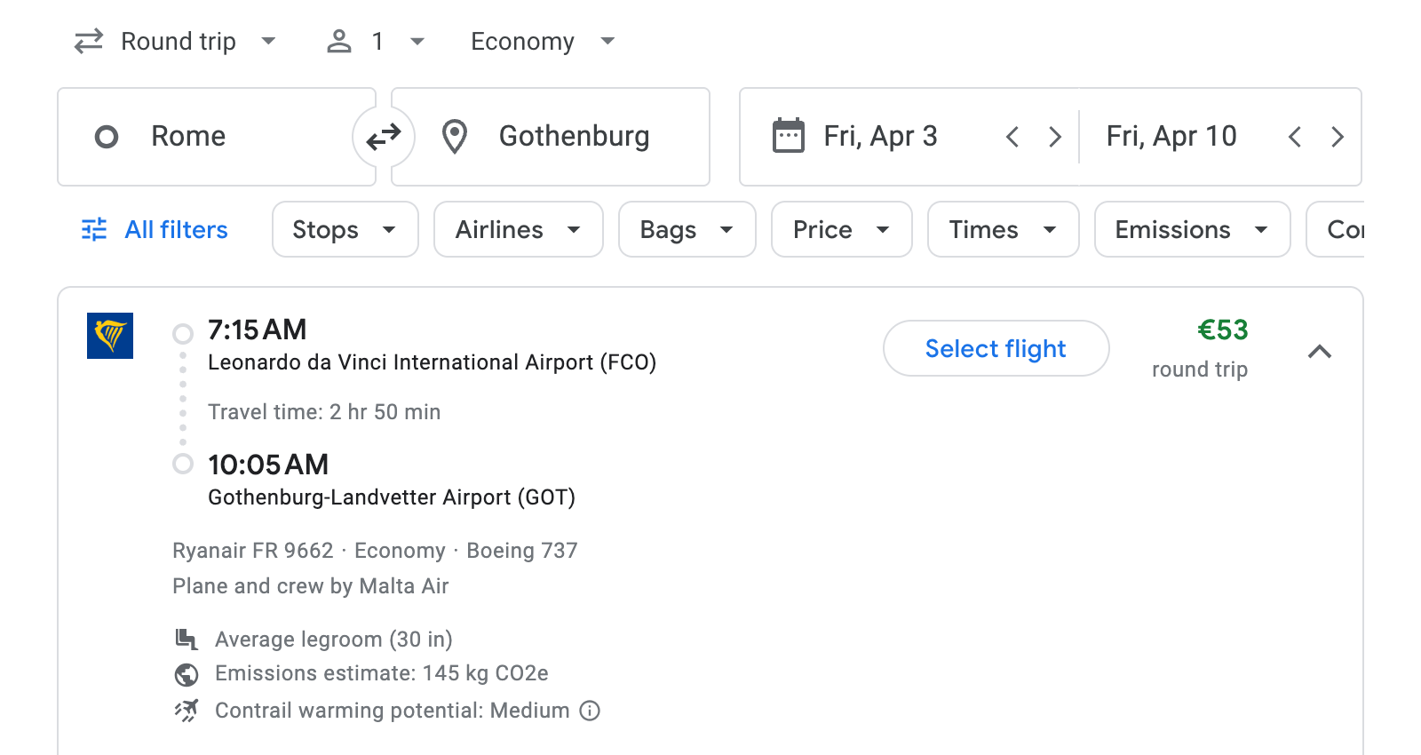Expand the Economy cabin class selector
The image size is (1421, 755).
pos(543,41)
